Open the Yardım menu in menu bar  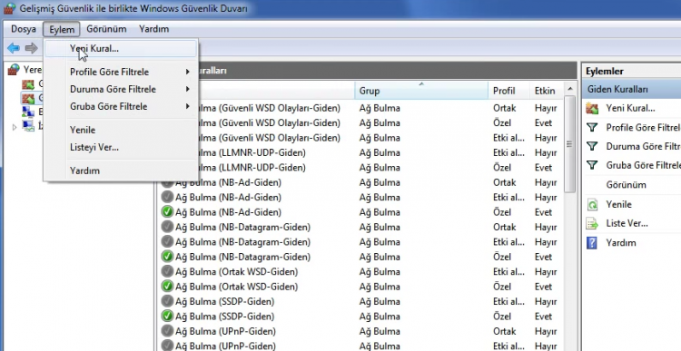pos(153,29)
